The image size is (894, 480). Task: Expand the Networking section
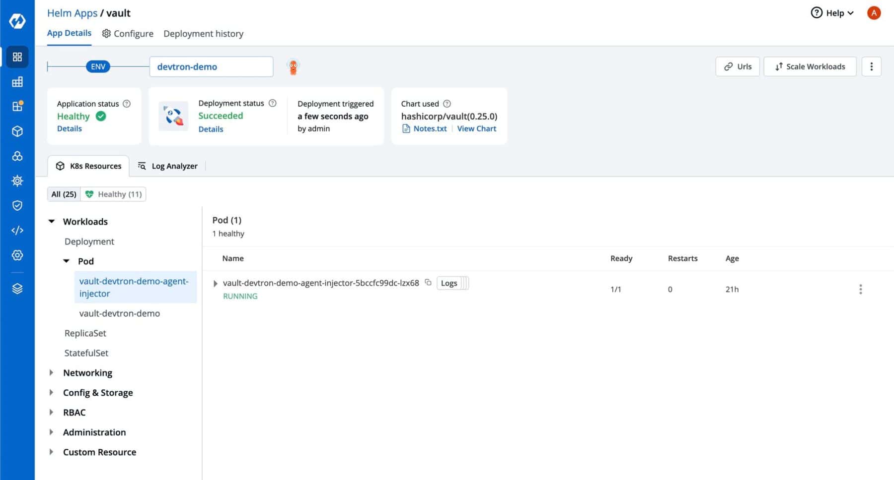pos(52,372)
